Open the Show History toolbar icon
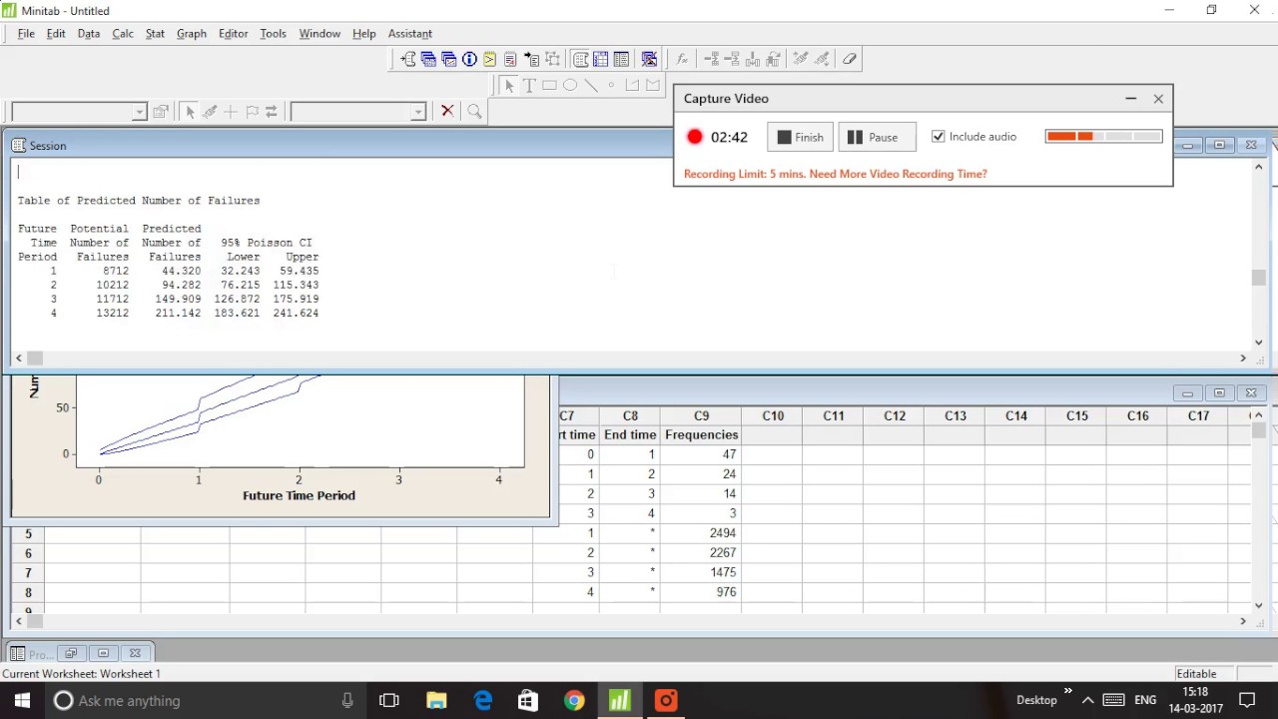The width and height of the screenshot is (1278, 719). click(490, 59)
